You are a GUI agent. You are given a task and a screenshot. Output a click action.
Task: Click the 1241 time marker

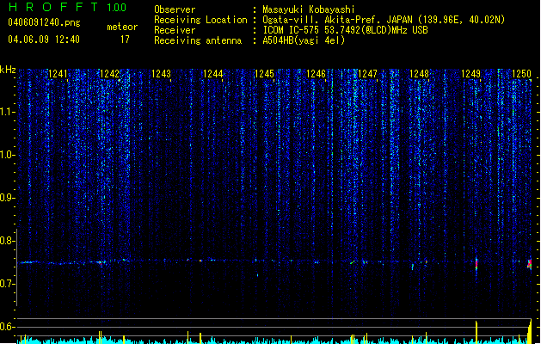(58, 74)
